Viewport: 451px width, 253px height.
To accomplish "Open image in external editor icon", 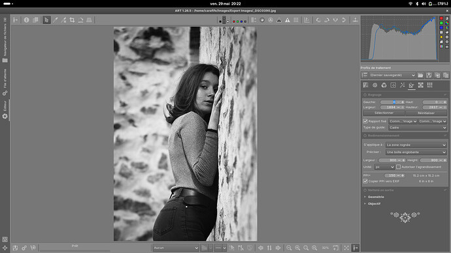I will click(33, 248).
